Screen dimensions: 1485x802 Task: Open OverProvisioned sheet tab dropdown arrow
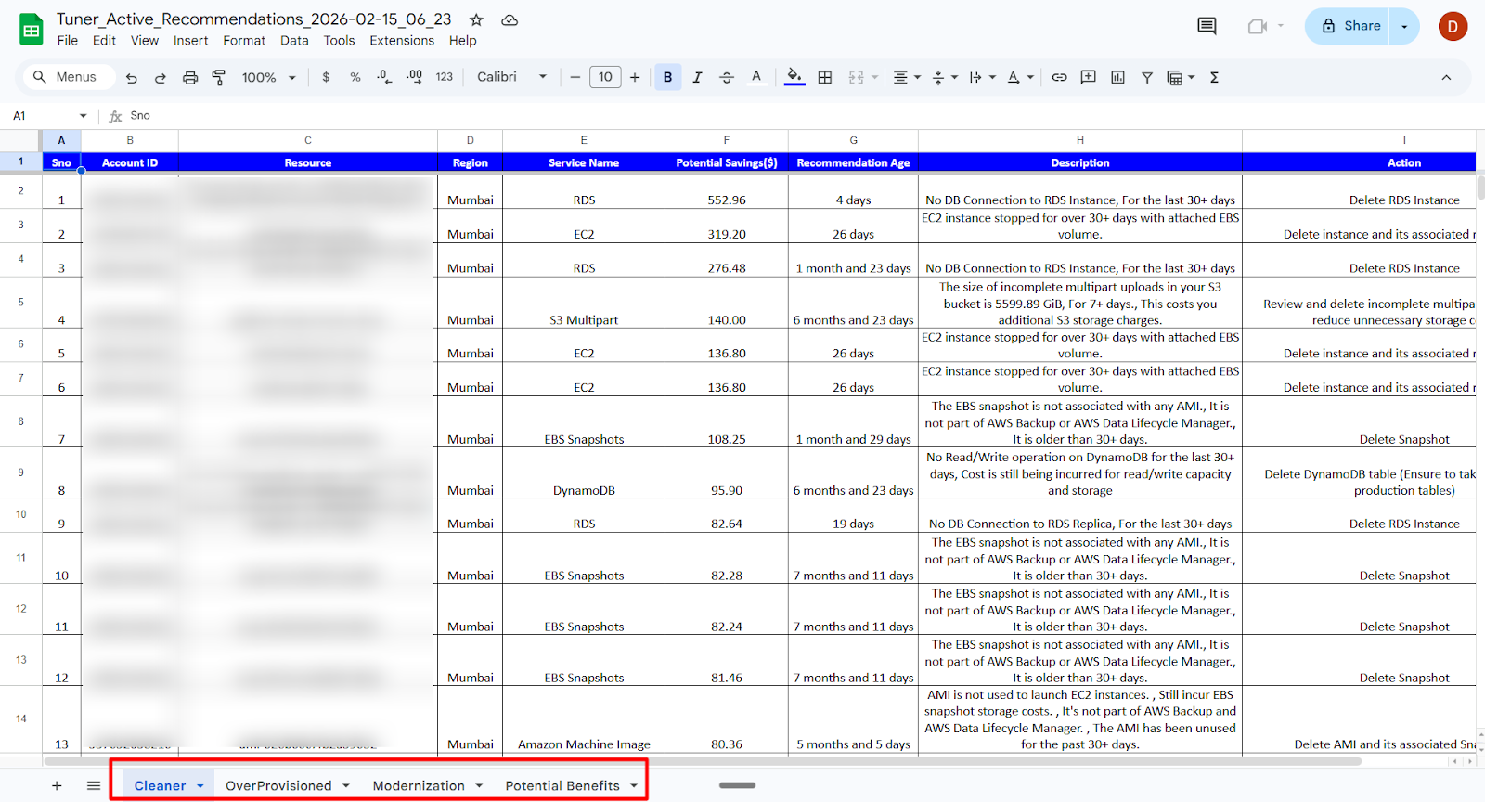tap(346, 786)
